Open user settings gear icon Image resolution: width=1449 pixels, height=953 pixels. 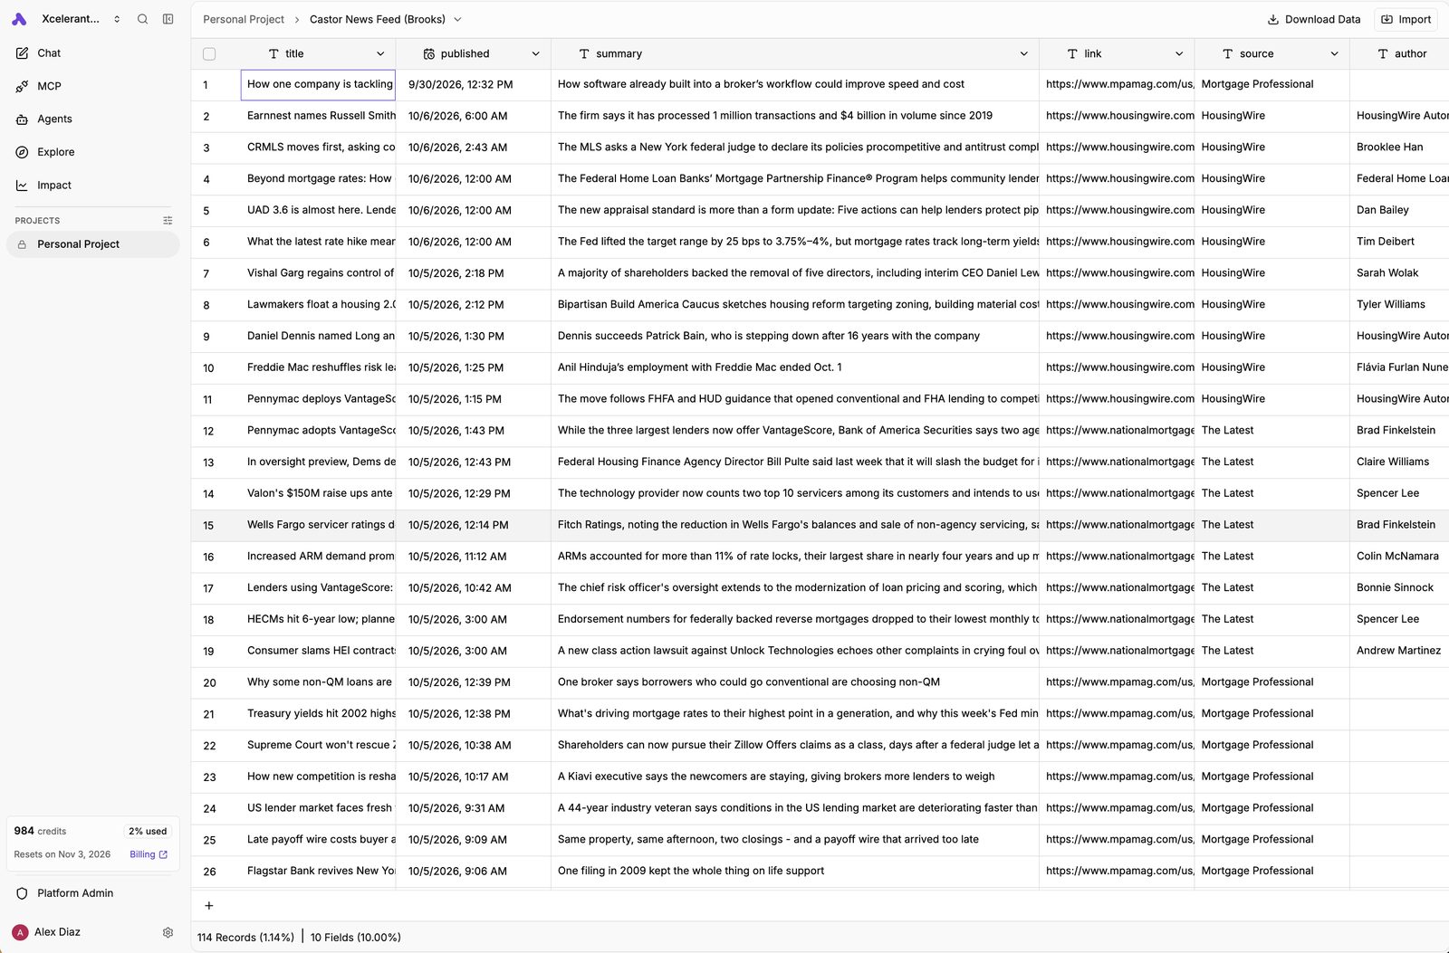click(x=168, y=932)
